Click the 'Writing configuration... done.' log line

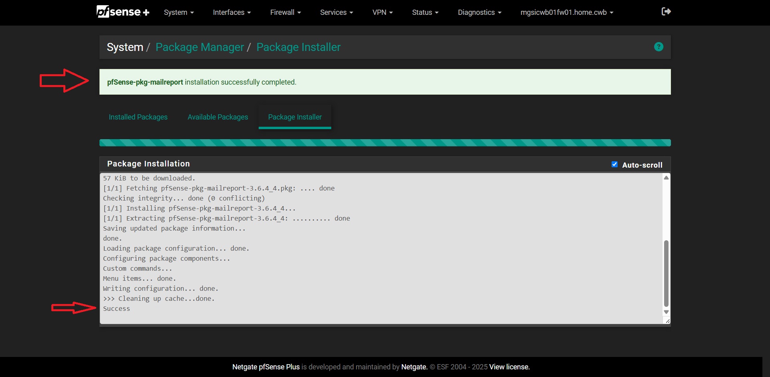[x=161, y=289]
